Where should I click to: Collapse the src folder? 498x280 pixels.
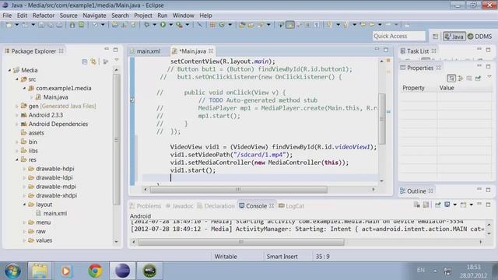[17, 79]
